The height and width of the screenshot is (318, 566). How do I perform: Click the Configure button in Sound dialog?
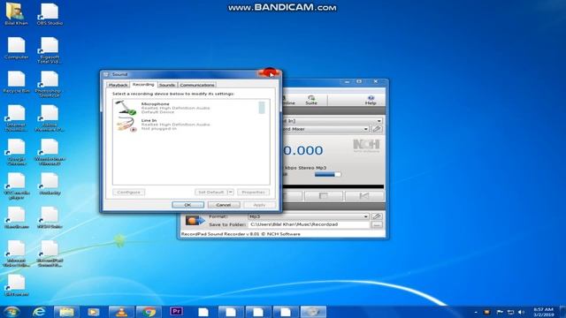point(128,193)
